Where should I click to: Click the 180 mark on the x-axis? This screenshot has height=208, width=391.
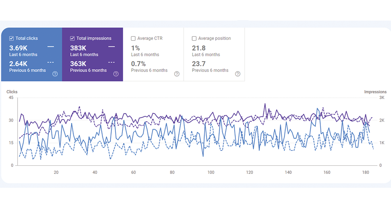[366, 172]
